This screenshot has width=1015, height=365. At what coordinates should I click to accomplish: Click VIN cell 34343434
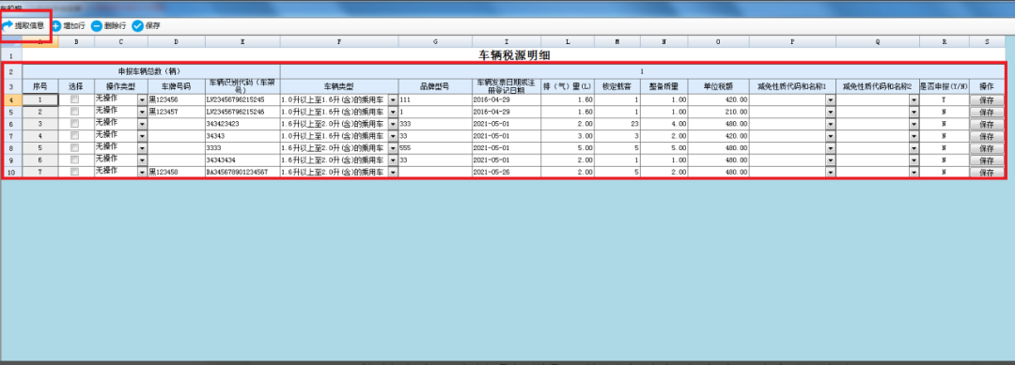click(242, 160)
